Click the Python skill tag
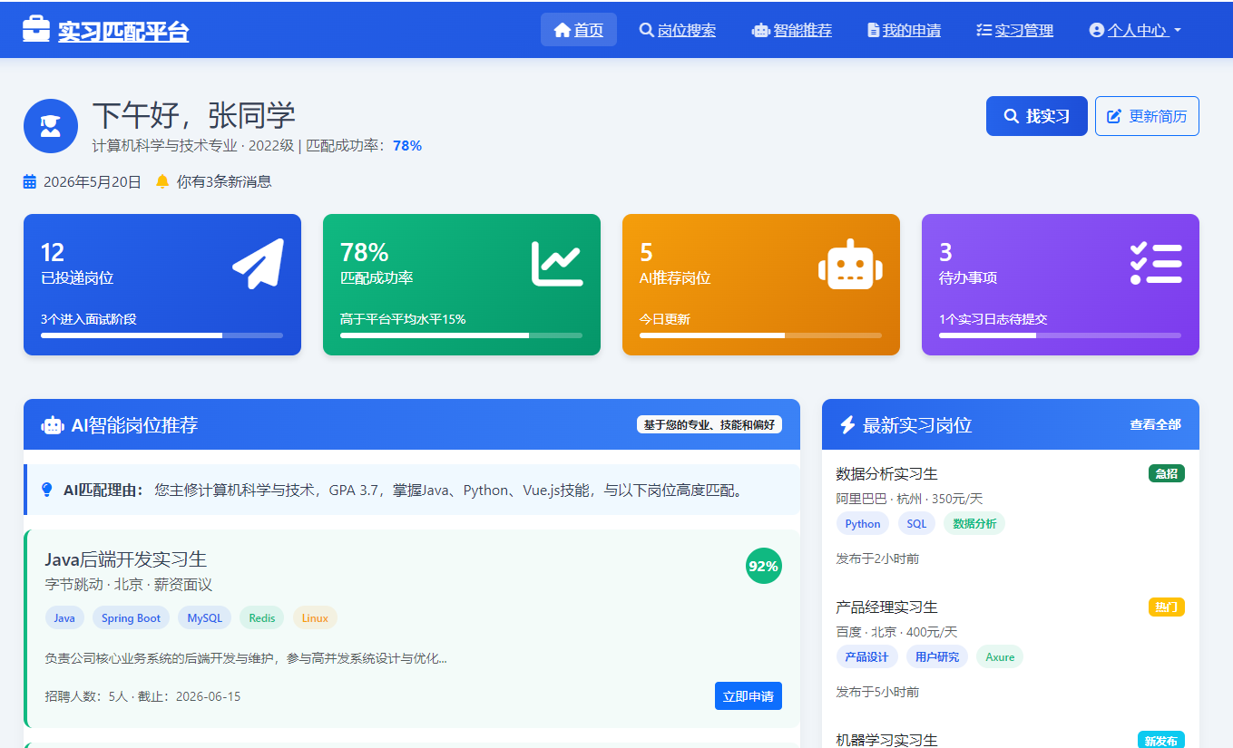 tap(862, 523)
